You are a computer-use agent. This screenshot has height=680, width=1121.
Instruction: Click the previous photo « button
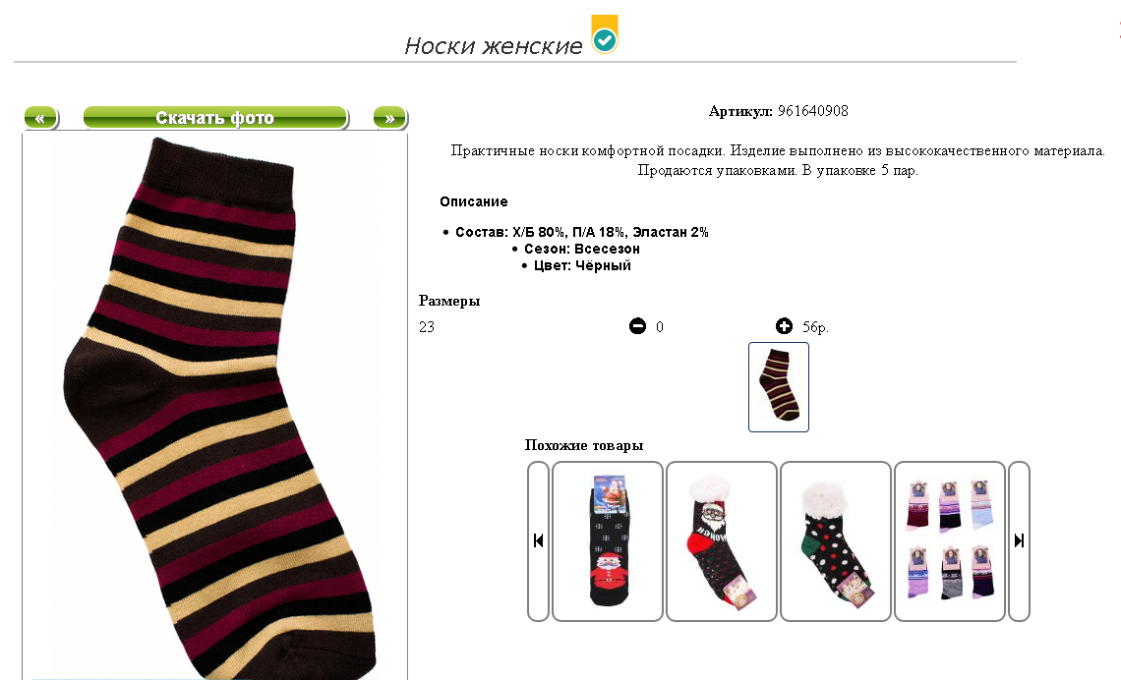click(40, 118)
